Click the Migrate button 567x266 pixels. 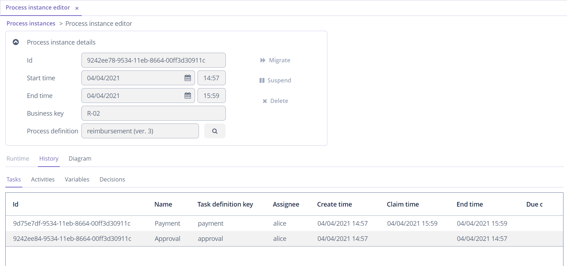click(x=275, y=60)
